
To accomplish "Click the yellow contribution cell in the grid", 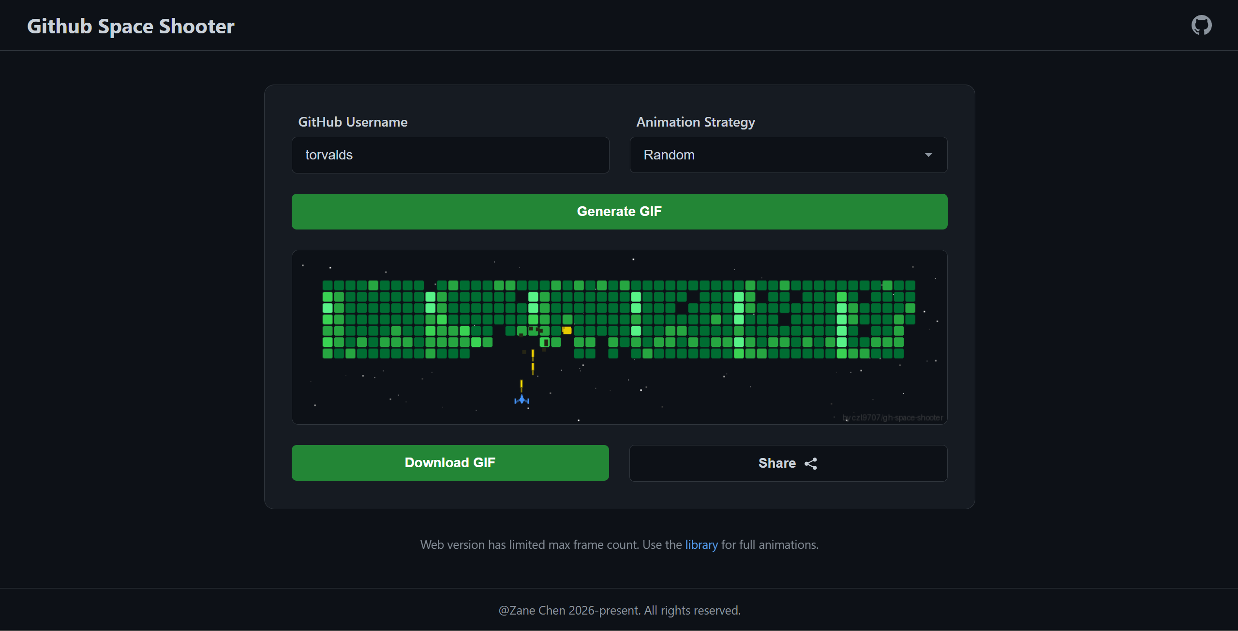I will [566, 330].
